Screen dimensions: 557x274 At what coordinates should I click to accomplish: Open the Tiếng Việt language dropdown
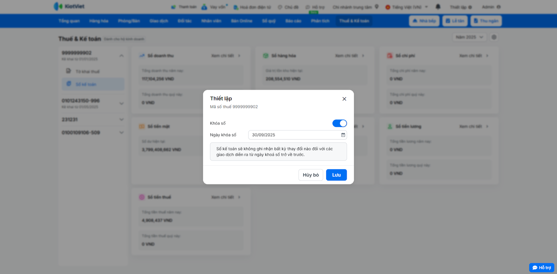pos(407,7)
